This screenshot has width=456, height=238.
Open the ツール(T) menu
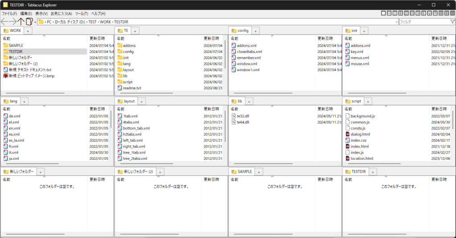tap(81, 13)
